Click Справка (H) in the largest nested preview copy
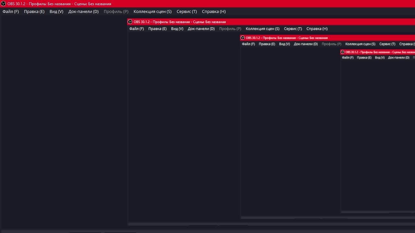 coord(317,29)
